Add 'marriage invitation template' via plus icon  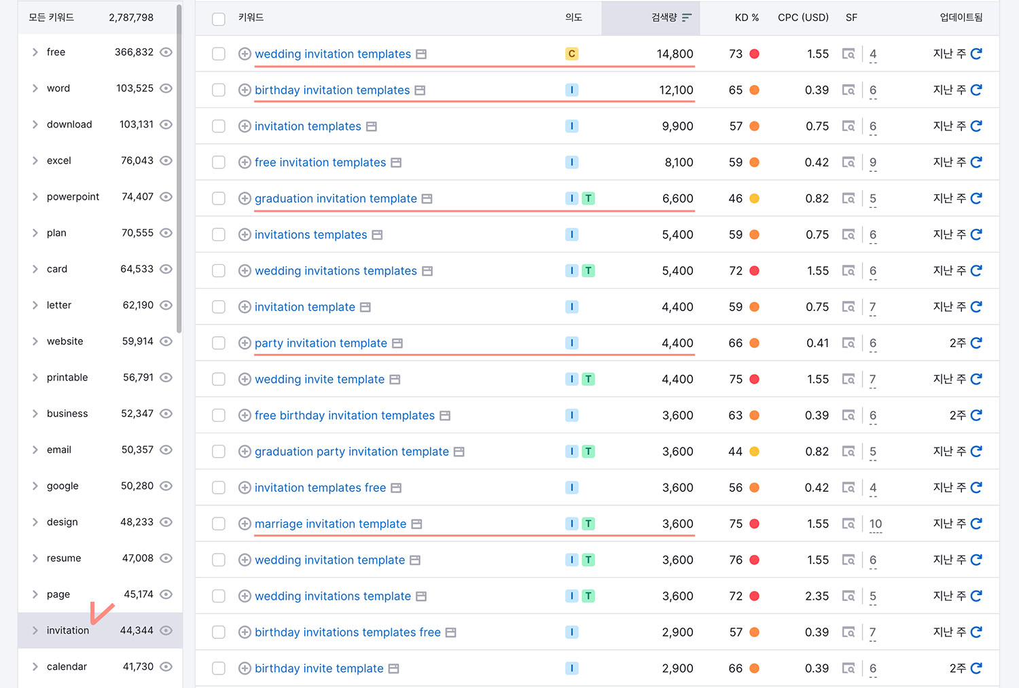[x=245, y=524]
